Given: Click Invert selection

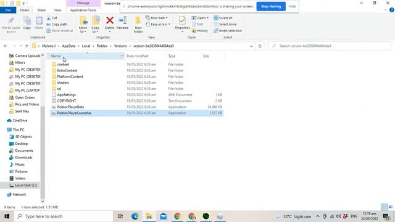Looking at the screenshot, I should 228,31.
